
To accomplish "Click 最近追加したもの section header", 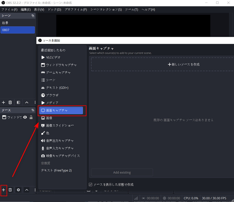I will (x=53, y=50).
